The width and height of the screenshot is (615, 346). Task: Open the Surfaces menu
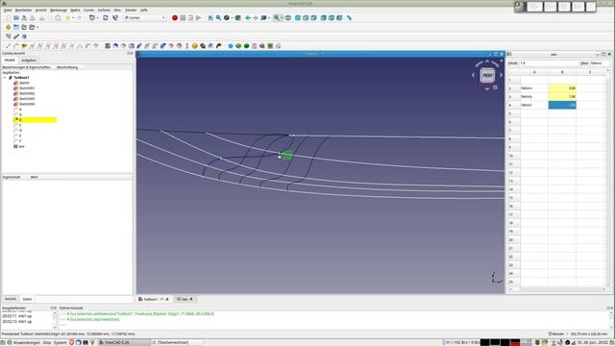104,10
